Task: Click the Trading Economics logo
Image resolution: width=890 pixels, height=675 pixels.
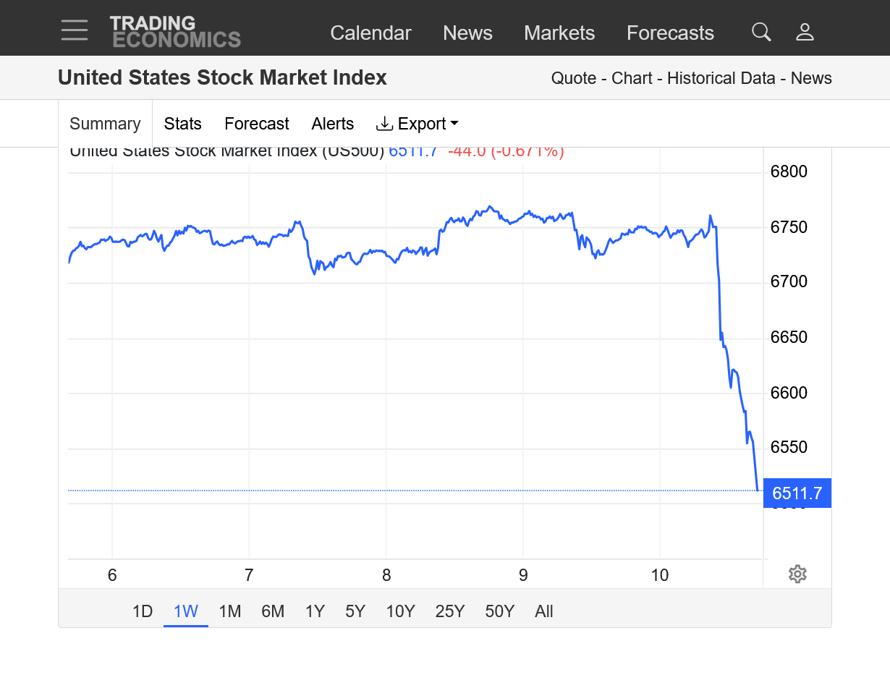Action: click(x=175, y=32)
